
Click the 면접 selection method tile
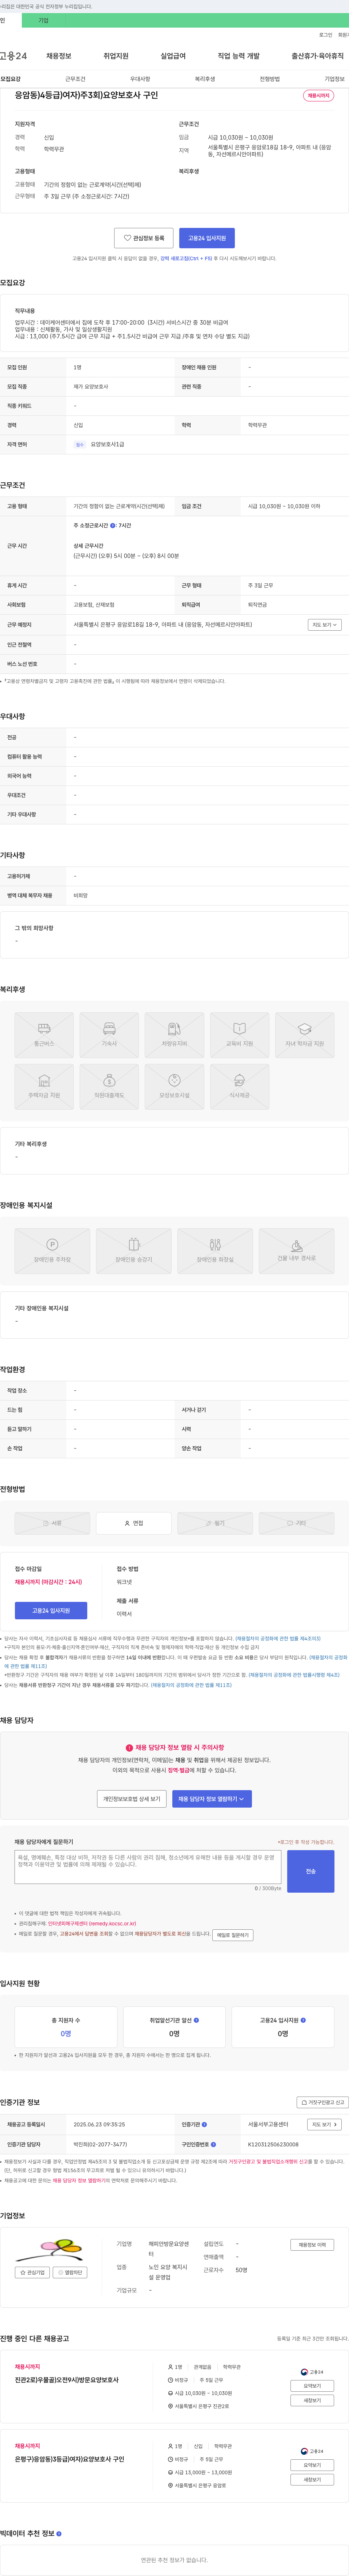pyautogui.click(x=134, y=1523)
